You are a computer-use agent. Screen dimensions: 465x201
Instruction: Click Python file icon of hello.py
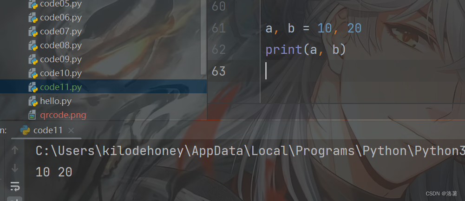(33, 101)
